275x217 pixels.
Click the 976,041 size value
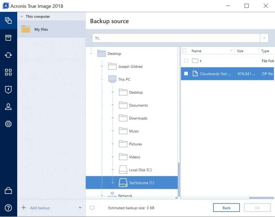point(246,74)
